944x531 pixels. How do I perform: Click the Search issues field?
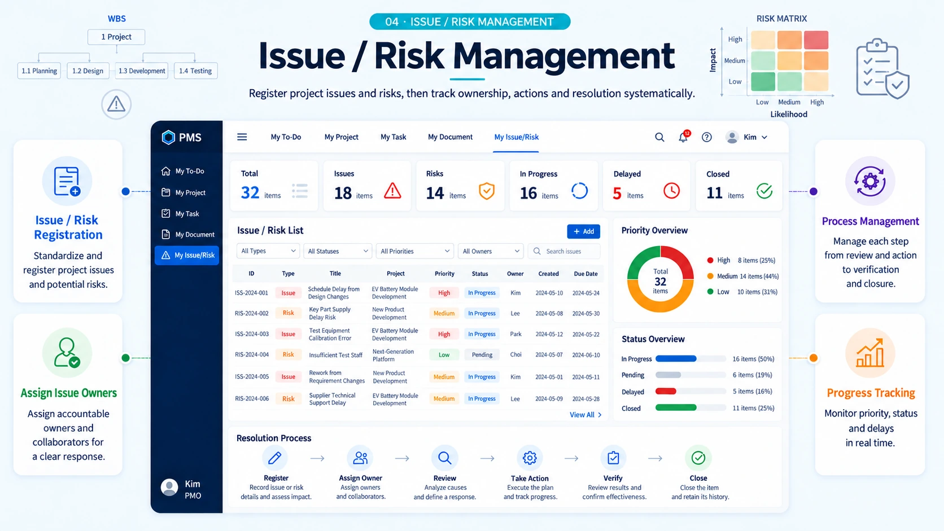(x=564, y=251)
